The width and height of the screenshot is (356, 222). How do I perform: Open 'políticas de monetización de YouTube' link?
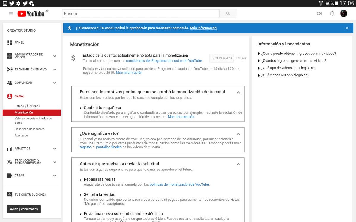point(179,184)
